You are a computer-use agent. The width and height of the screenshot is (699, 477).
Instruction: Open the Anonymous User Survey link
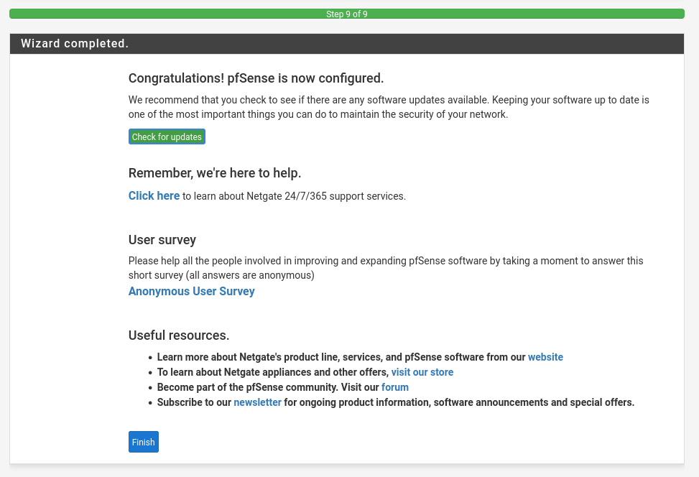[x=191, y=291]
